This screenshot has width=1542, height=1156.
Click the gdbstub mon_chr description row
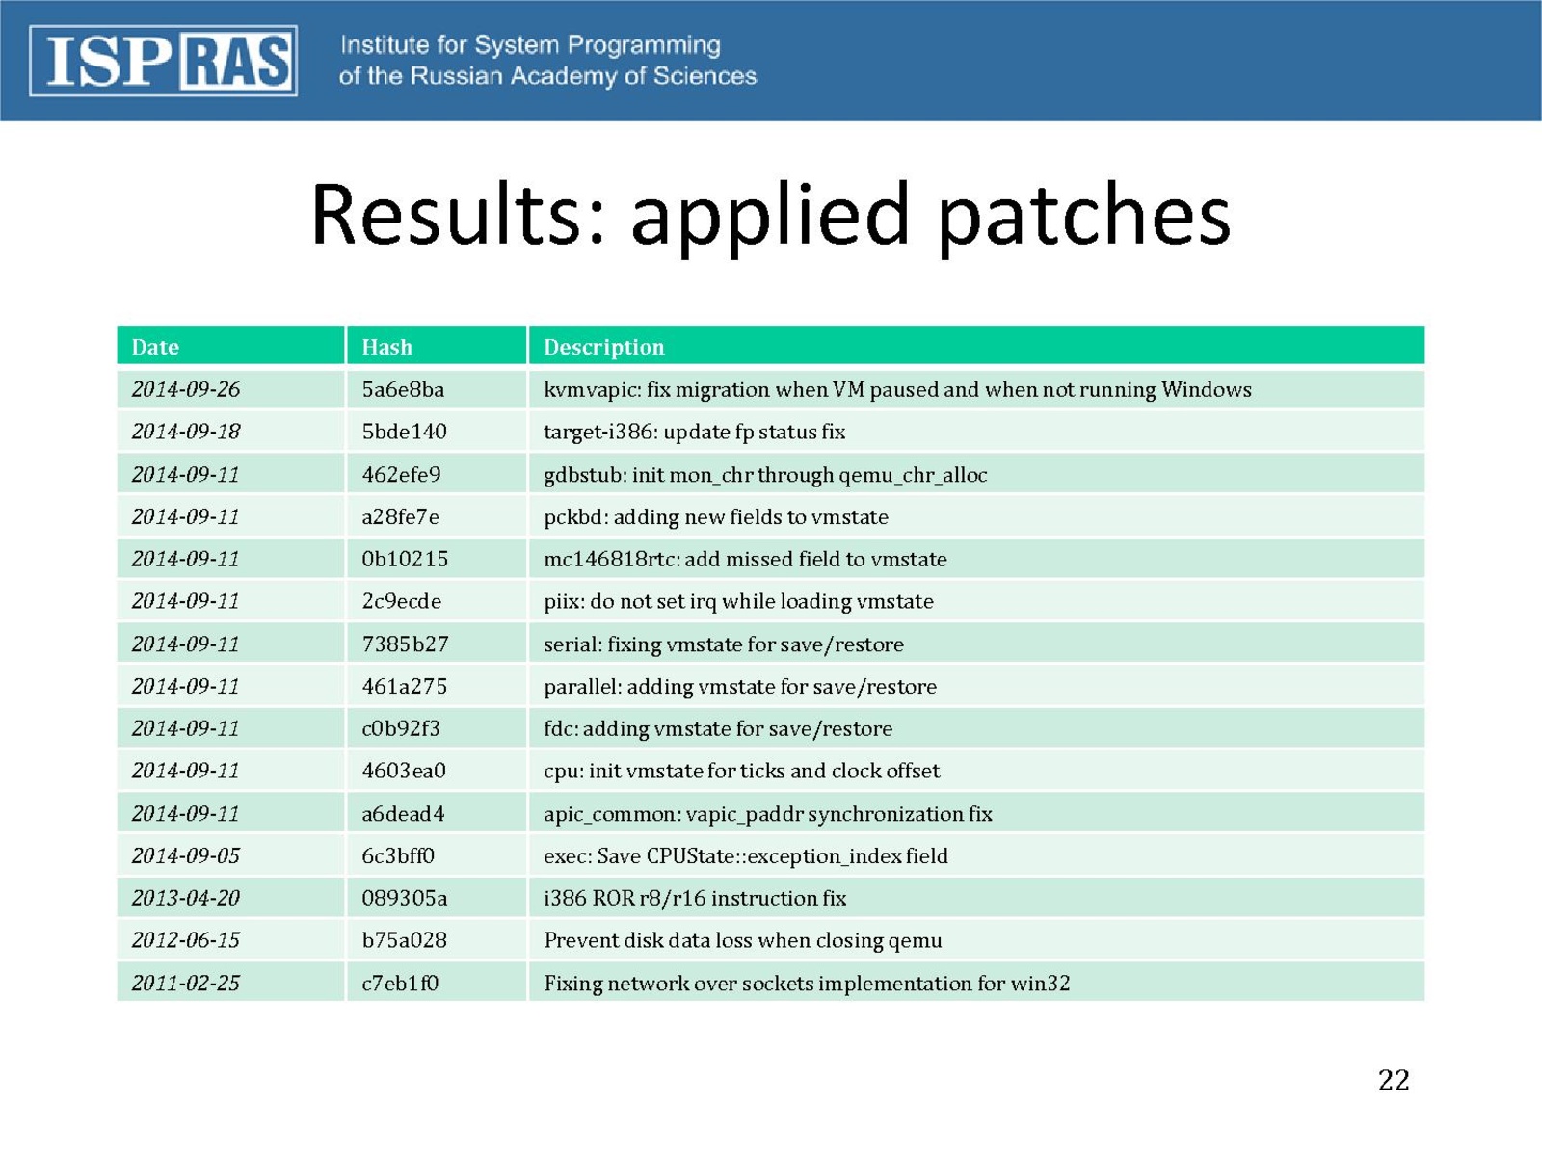pos(765,474)
